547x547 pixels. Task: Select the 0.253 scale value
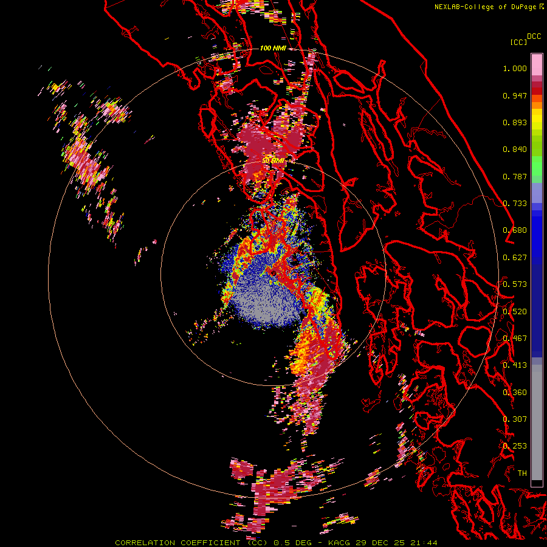515,446
